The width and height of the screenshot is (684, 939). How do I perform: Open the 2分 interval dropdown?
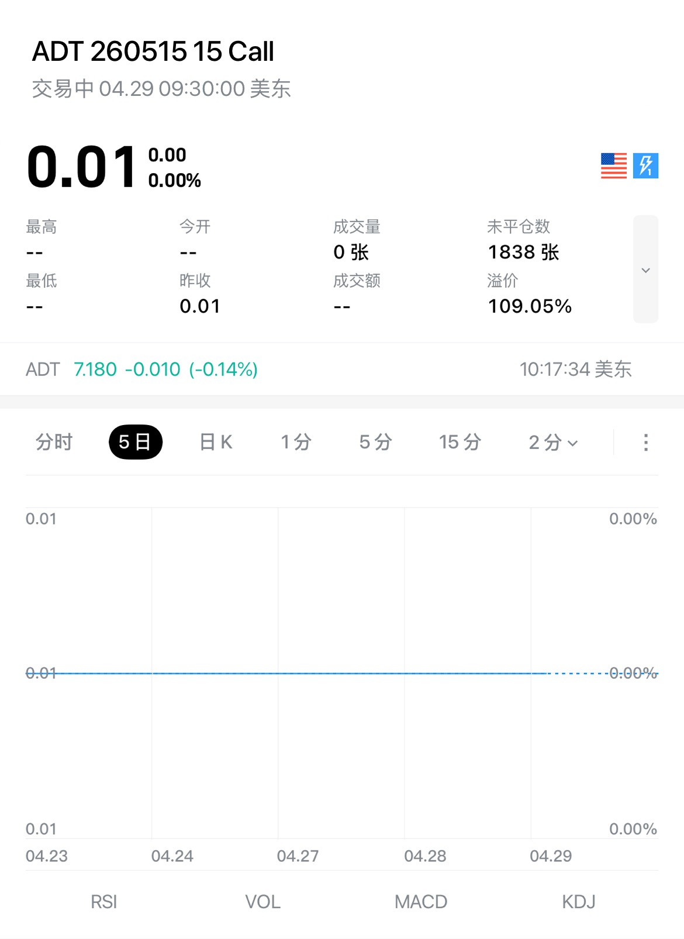(x=552, y=442)
